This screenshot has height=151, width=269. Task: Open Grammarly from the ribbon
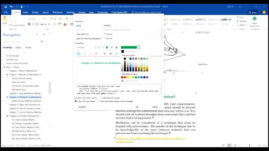[x=255, y=21]
